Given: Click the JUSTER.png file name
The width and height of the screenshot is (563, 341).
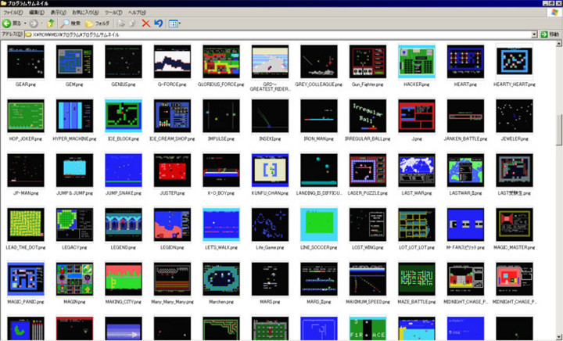Looking at the screenshot, I should [x=172, y=193].
